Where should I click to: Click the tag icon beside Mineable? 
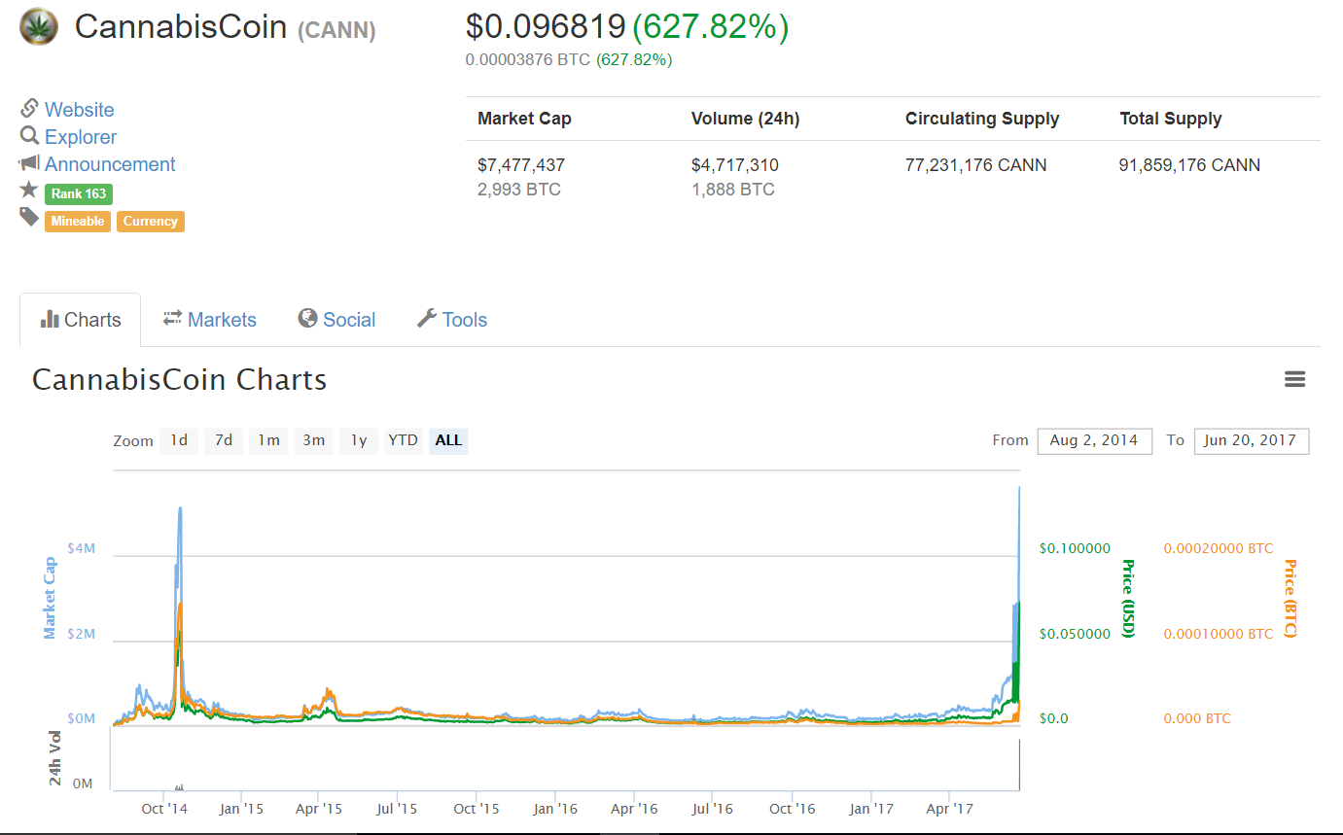point(29,218)
